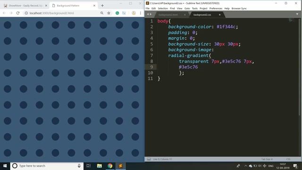Open the Windows Start menu

click(5, 166)
